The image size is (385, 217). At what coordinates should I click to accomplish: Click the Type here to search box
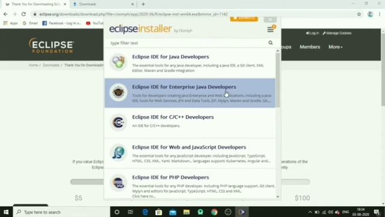click(61, 212)
